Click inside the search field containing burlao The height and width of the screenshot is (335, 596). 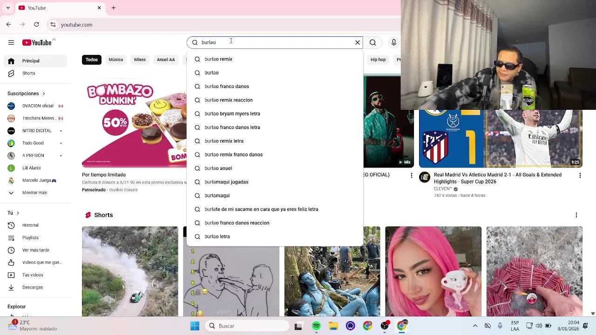pyautogui.click(x=275, y=42)
